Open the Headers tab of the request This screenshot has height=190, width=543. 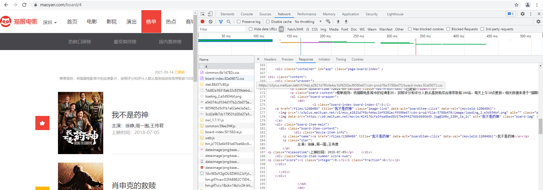pyautogui.click(x=270, y=59)
